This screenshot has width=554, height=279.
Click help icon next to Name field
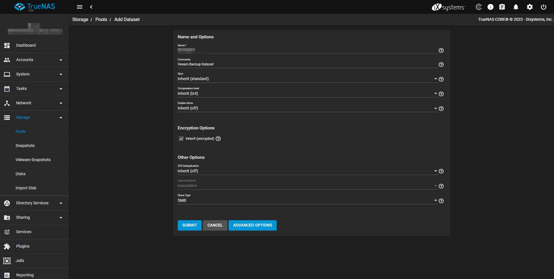(441, 50)
